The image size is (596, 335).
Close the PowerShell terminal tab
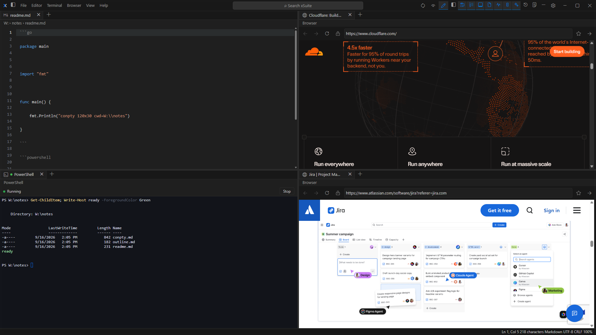point(42,174)
